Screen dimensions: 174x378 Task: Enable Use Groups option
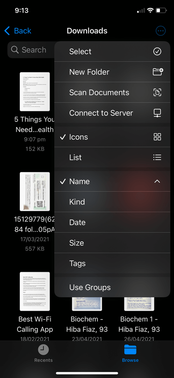[x=112, y=287]
